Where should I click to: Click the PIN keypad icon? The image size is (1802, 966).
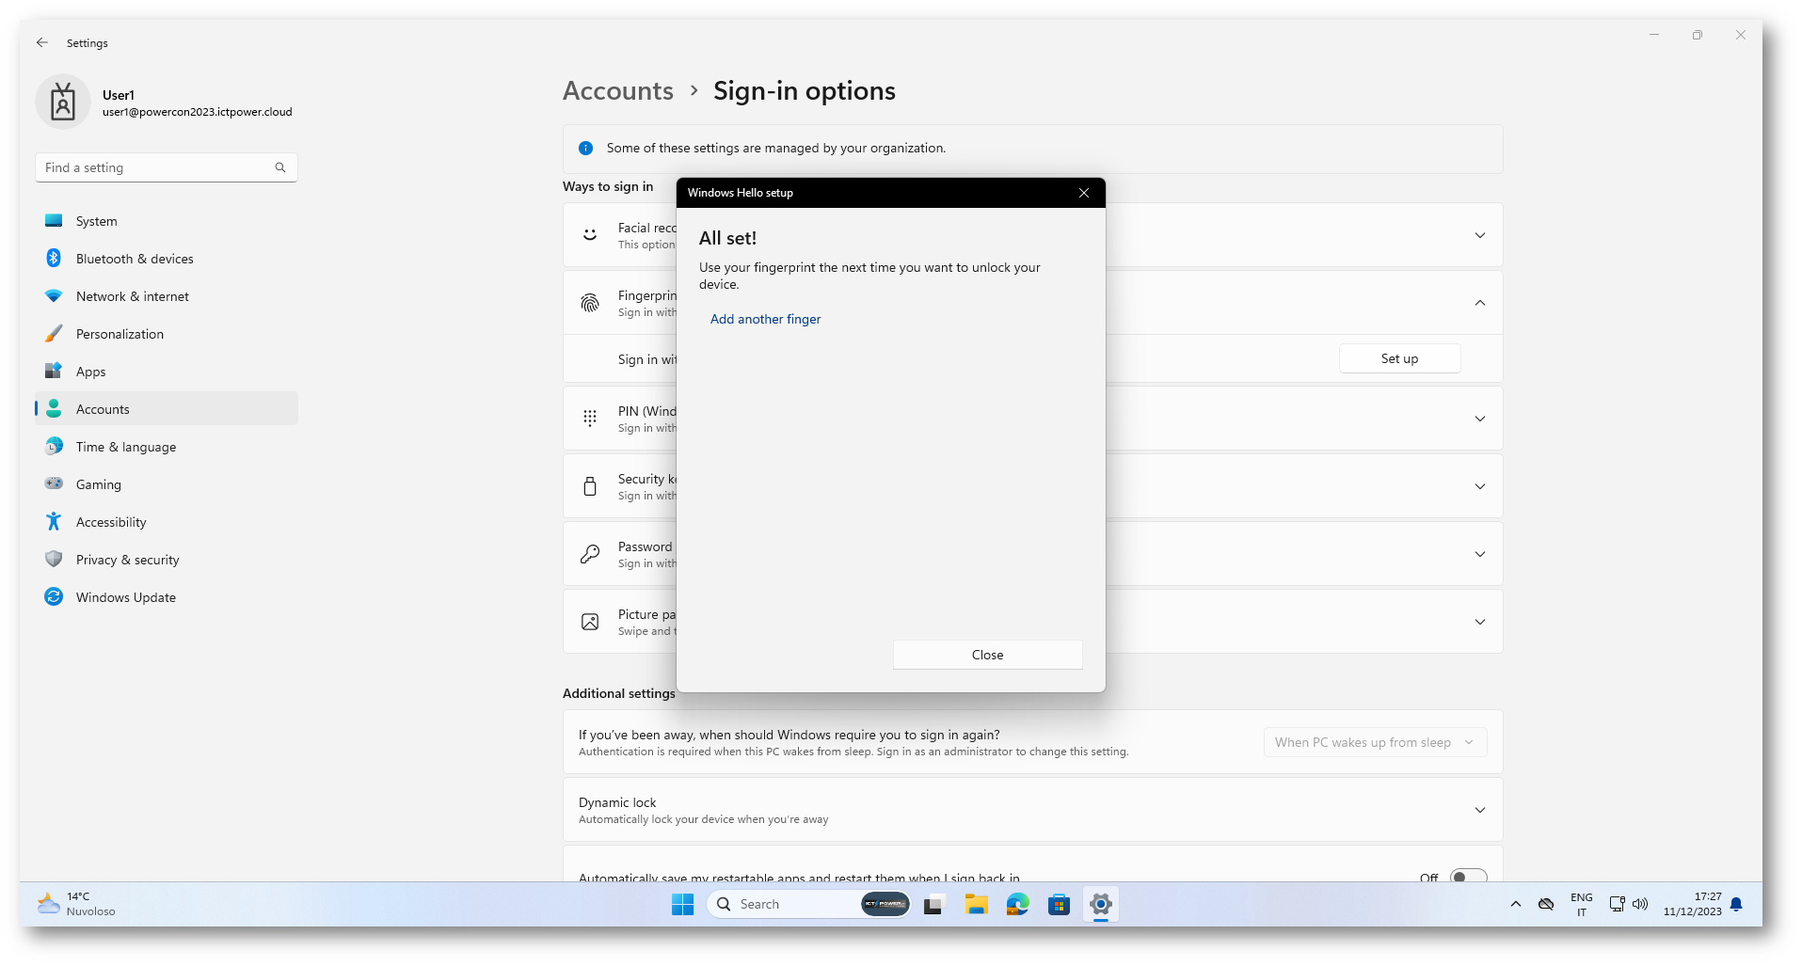pos(590,419)
